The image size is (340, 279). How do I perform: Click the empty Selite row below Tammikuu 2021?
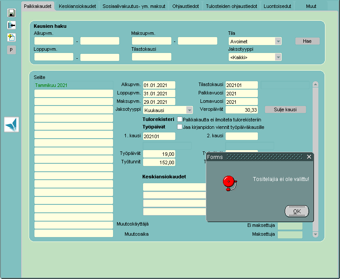[73, 94]
